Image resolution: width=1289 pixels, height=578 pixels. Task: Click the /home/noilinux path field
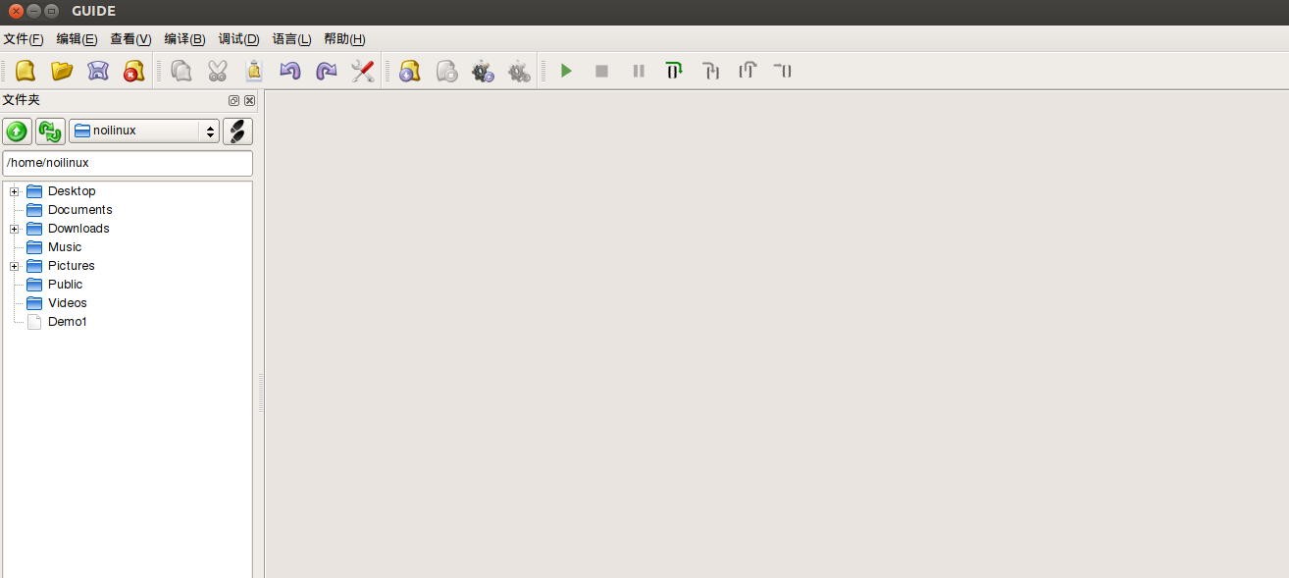pyautogui.click(x=128, y=163)
